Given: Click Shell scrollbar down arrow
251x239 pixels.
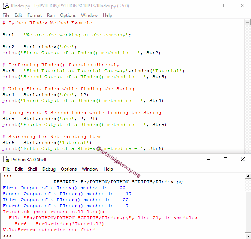Looking at the screenshot, I should [248, 236].
